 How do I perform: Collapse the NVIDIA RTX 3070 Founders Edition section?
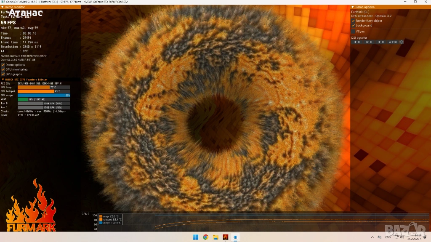click(3, 79)
